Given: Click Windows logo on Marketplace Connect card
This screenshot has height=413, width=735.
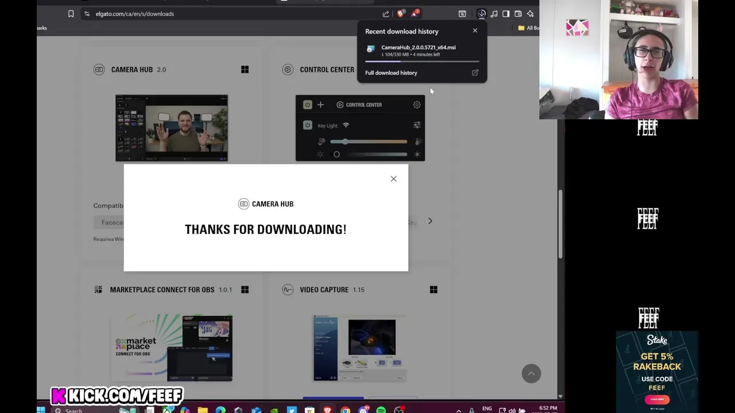Looking at the screenshot, I should [x=245, y=290].
